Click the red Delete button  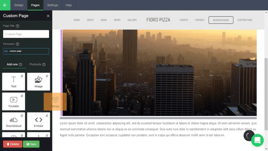(x=13, y=144)
